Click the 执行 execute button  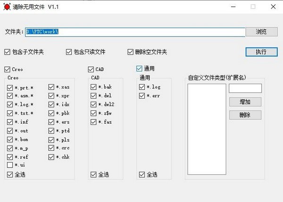click(261, 52)
